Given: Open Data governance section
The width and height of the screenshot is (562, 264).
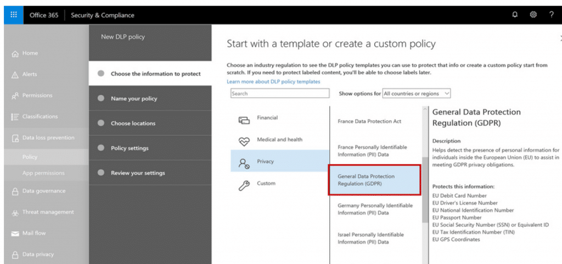Looking at the screenshot, I should click(44, 191).
